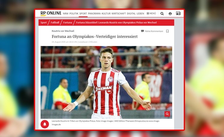Enlarge photo with red magnifier button
Screen dimensions: 224x137
click(167, 114)
